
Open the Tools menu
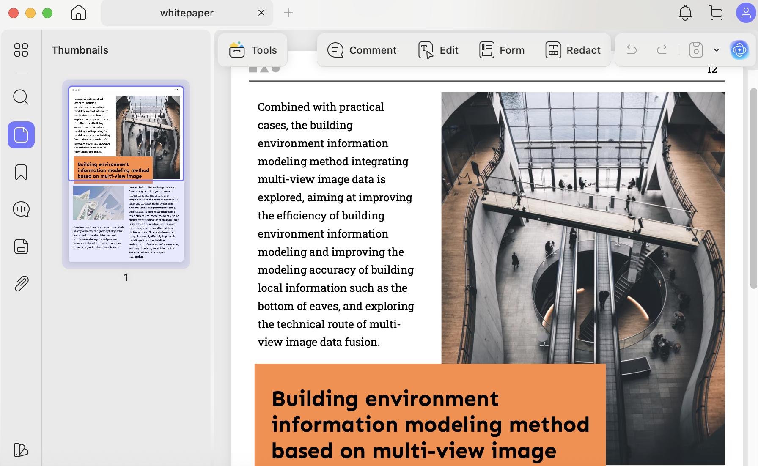(253, 50)
